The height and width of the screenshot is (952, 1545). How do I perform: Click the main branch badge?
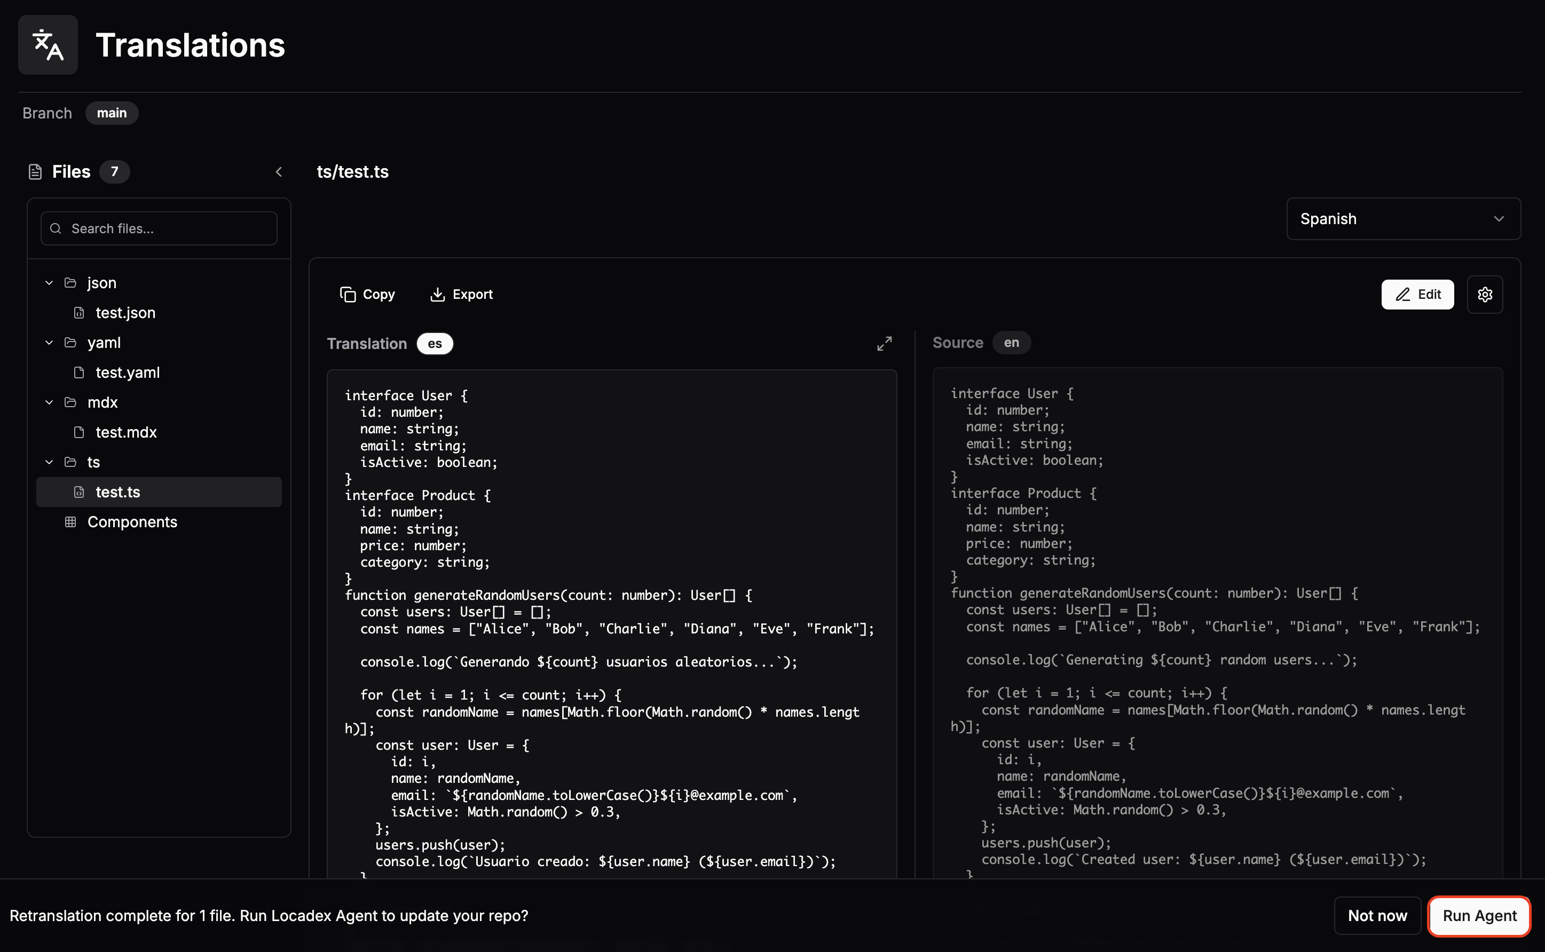click(x=112, y=113)
